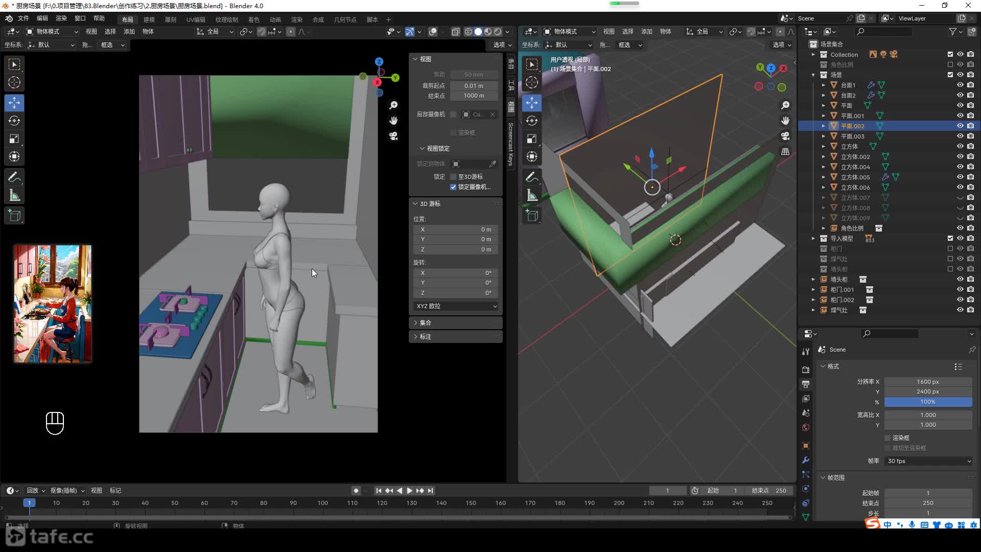Open World properties tab icon

(x=806, y=427)
